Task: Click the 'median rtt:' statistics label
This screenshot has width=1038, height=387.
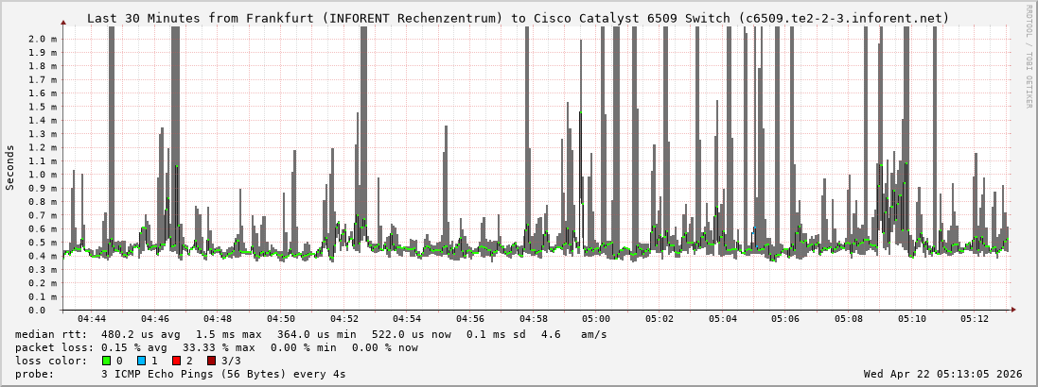Action: [50, 334]
